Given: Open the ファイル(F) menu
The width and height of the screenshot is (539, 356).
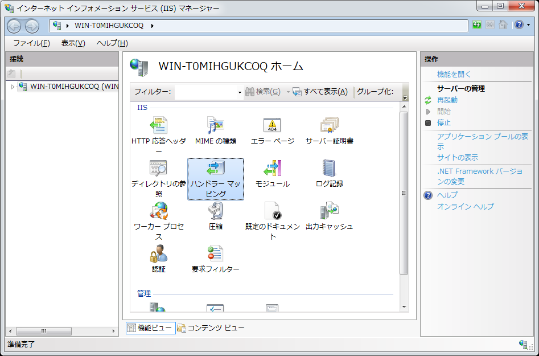Looking at the screenshot, I should (x=31, y=43).
